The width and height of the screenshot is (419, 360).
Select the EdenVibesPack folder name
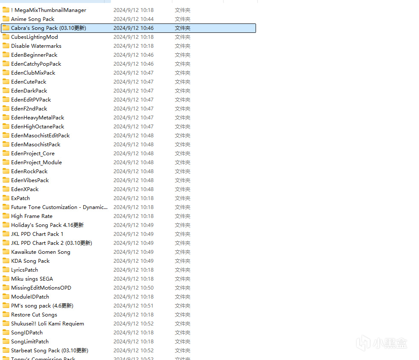coord(30,180)
